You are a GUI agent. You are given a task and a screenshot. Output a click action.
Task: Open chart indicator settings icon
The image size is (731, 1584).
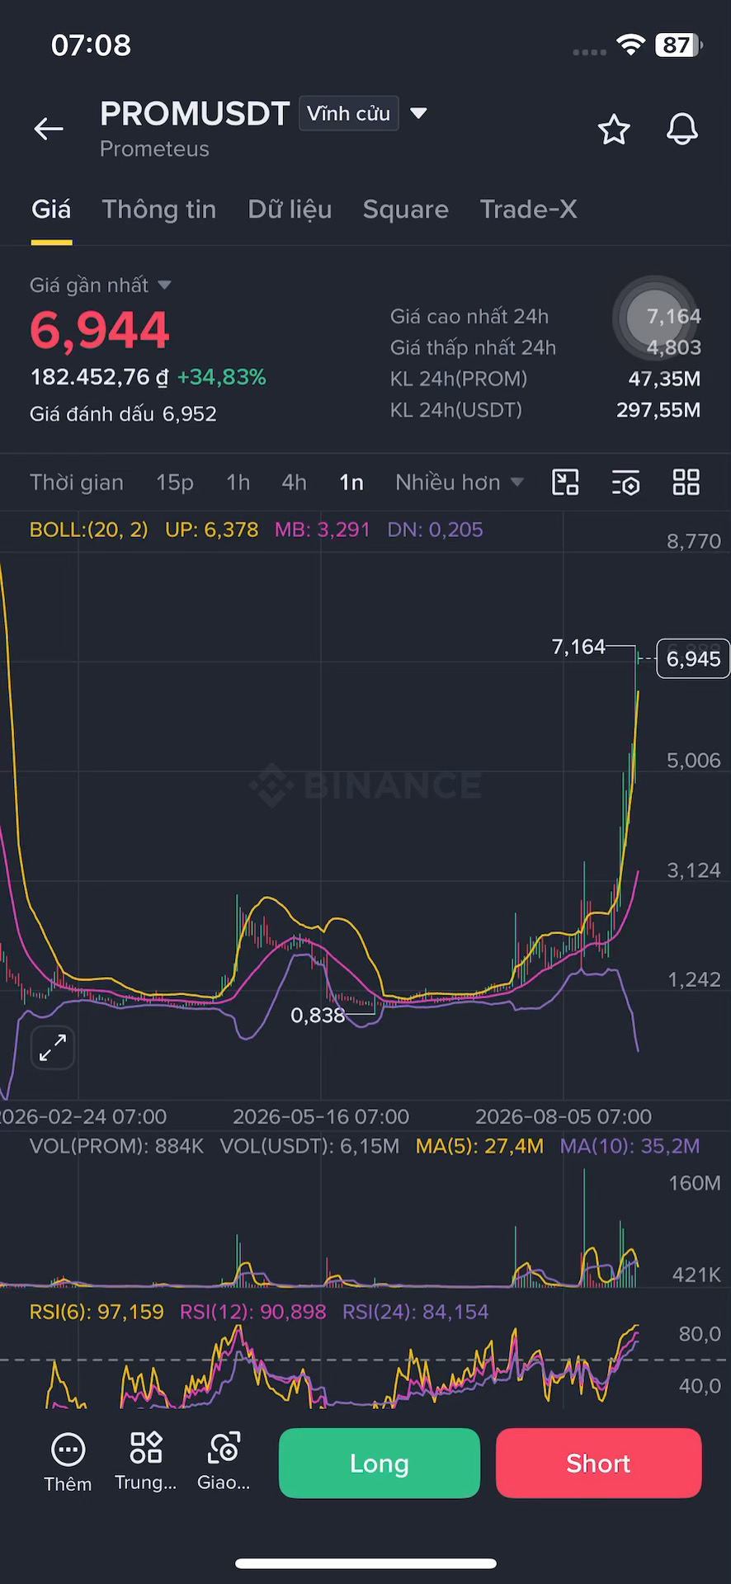[626, 483]
